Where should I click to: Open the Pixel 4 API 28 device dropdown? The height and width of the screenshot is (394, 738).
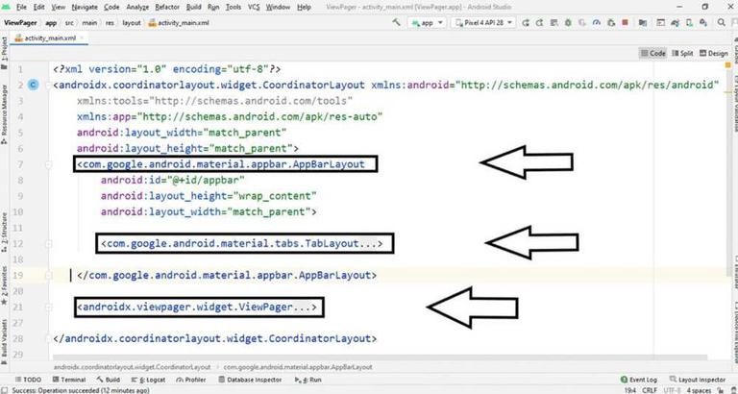click(x=483, y=23)
